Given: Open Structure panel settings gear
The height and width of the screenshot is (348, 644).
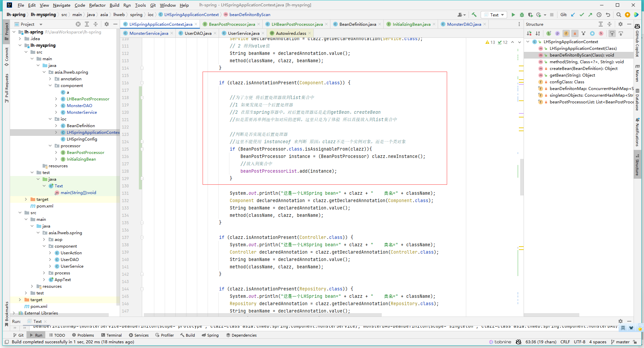Looking at the screenshot, I should [x=621, y=24].
